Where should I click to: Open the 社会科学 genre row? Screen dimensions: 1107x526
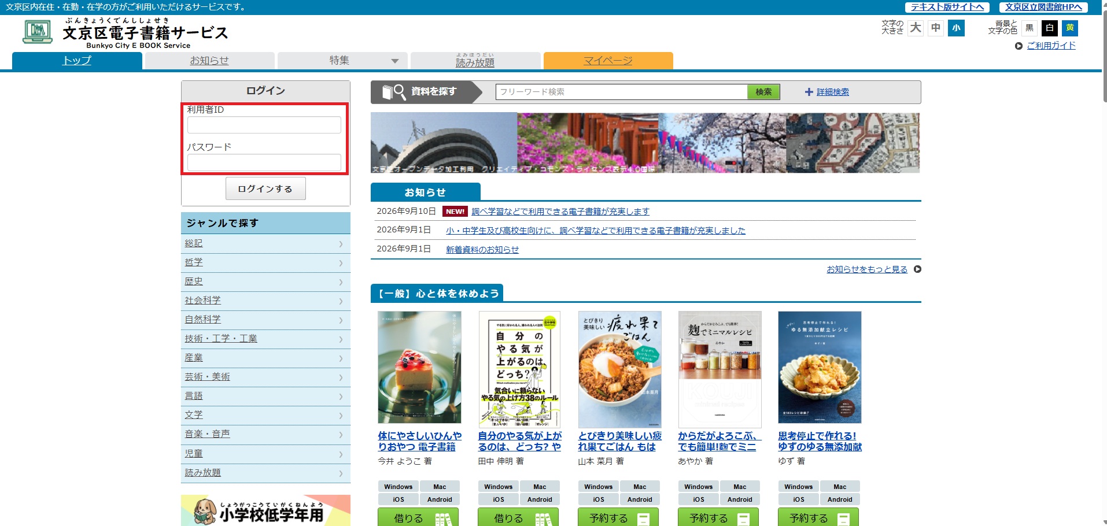click(x=265, y=301)
